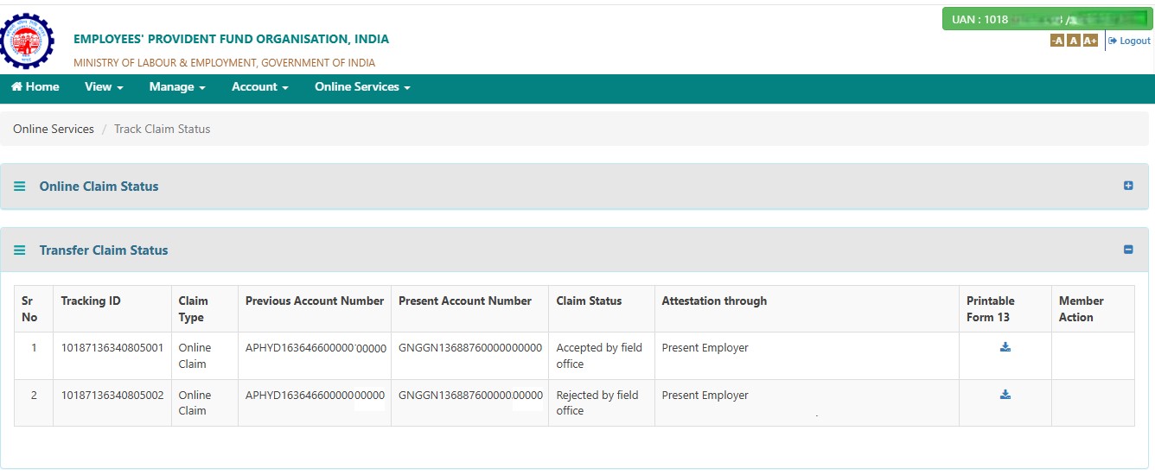Viewport: 1155px width, 475px height.
Task: Download Form 13 for tracking ID ending 5001
Action: pyautogui.click(x=1005, y=347)
